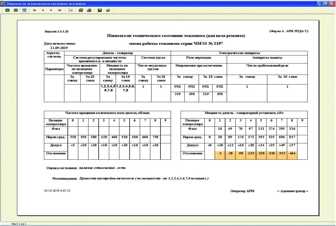
Task: Click the 'Лист 1 из 1' status bar
Action: [19, 224]
